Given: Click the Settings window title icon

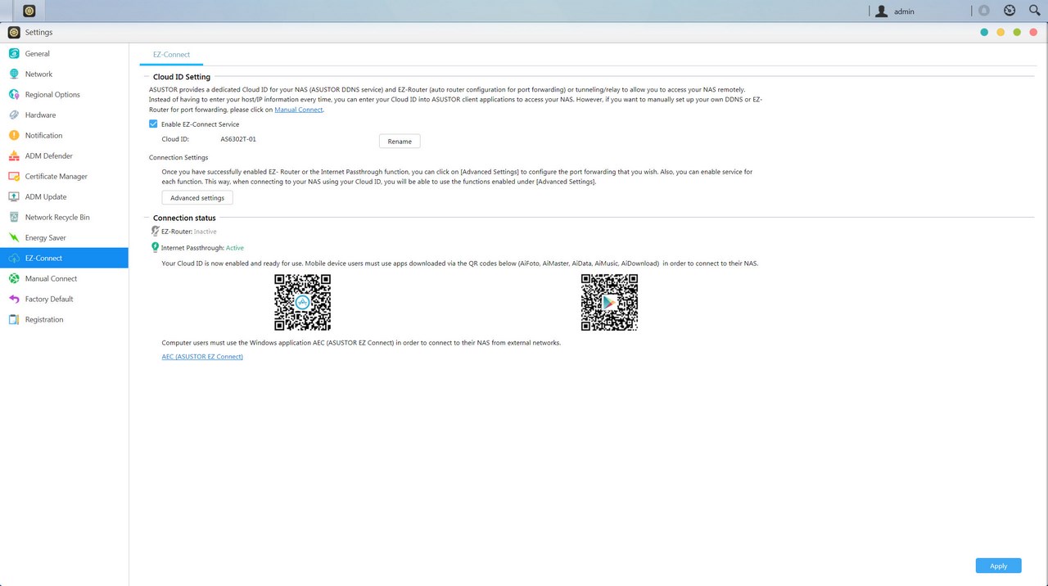Looking at the screenshot, I should click(x=14, y=33).
